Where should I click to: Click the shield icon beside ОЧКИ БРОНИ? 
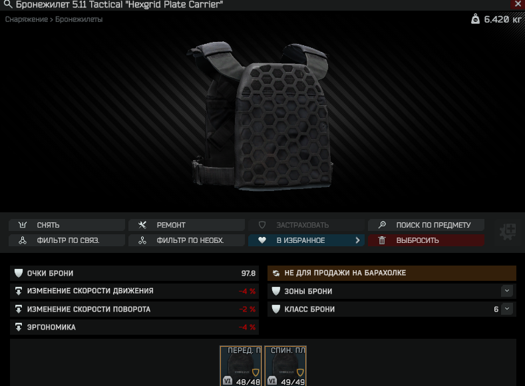click(19, 273)
